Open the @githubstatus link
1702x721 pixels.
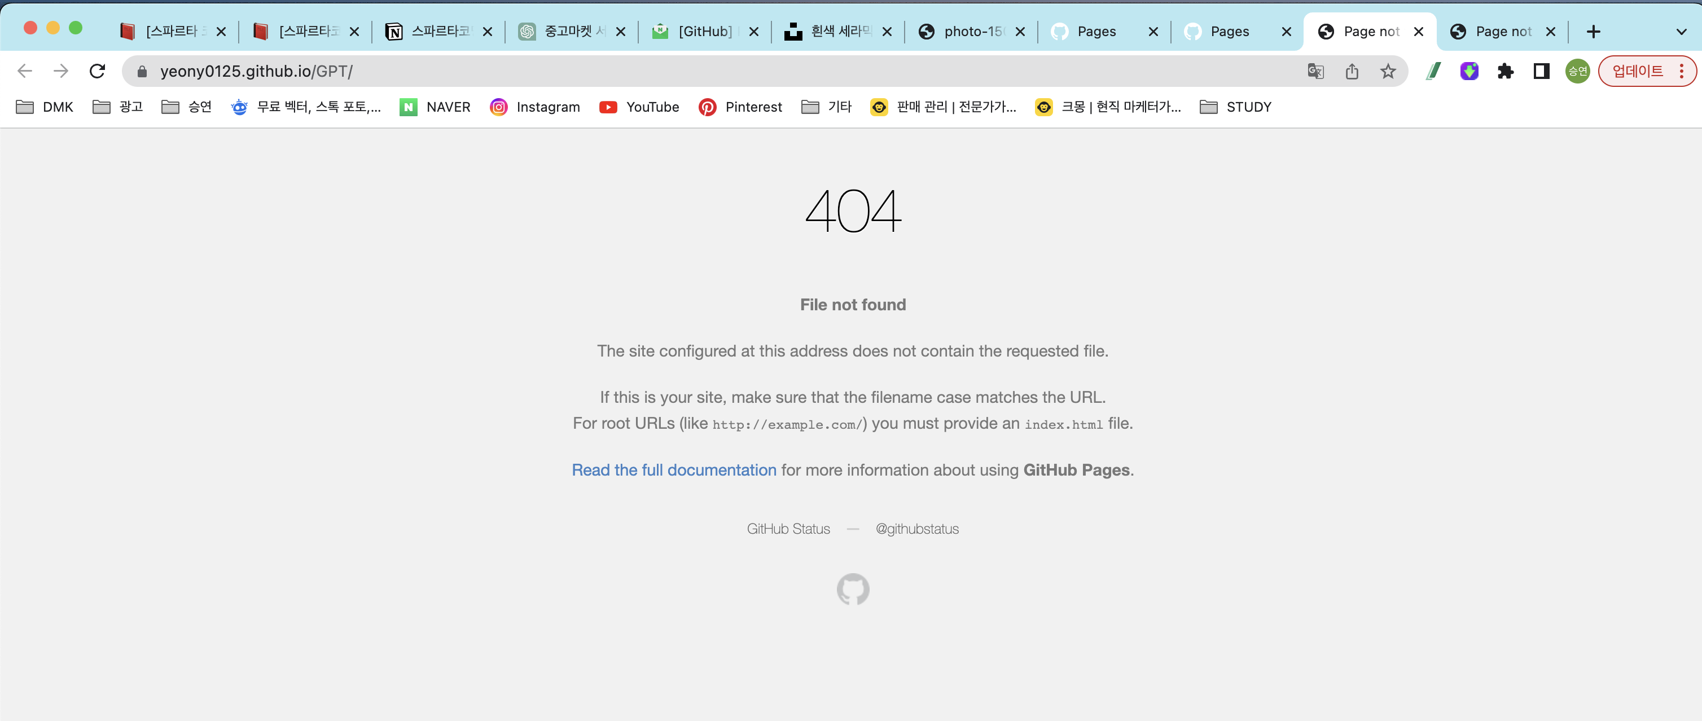[x=917, y=529]
